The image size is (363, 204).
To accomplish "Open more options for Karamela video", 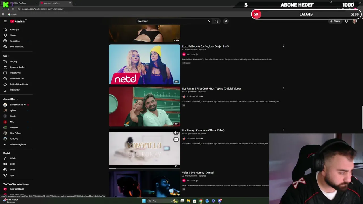I will click(283, 130).
